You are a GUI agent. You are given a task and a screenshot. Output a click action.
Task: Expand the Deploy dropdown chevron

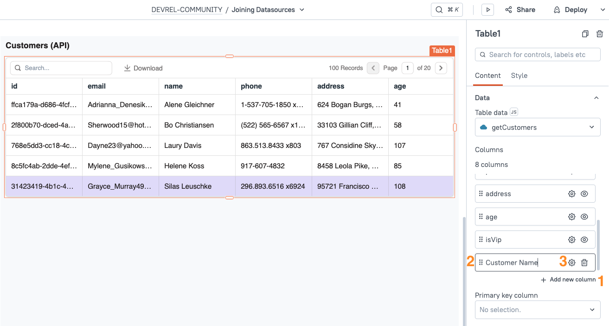[x=602, y=9]
